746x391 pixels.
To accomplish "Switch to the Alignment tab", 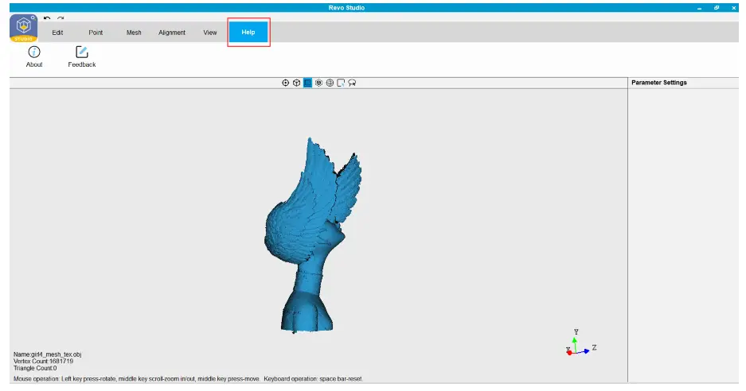I will [x=172, y=33].
